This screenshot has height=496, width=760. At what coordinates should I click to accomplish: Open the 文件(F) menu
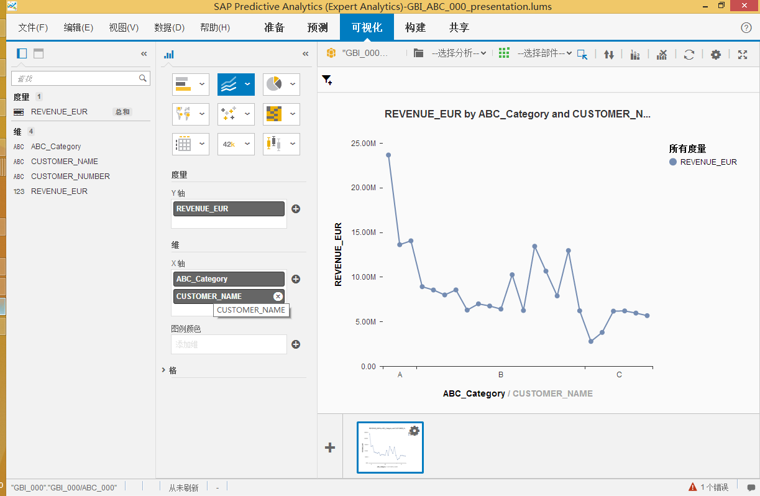click(x=33, y=28)
